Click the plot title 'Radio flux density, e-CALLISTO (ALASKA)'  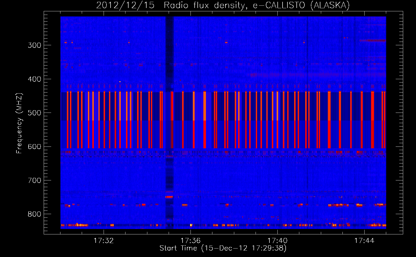257,5
